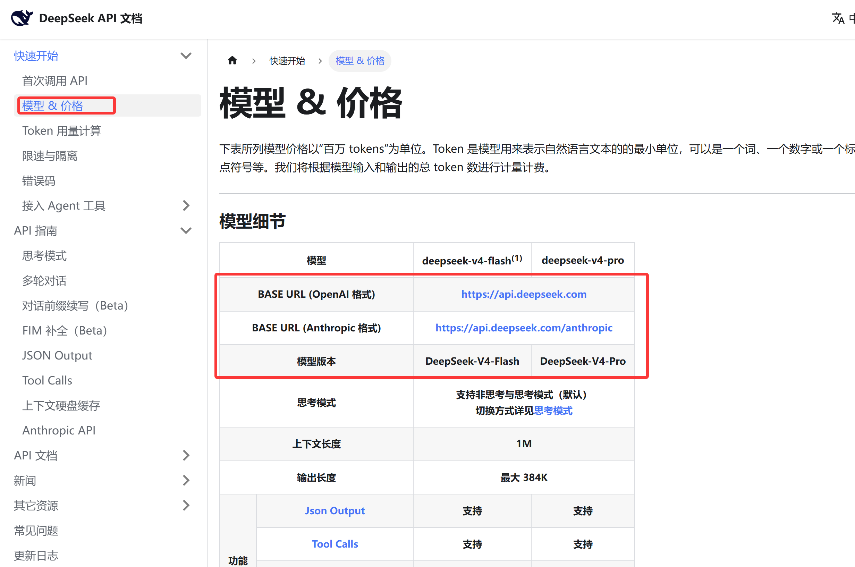Click the 最大 384K output value
Image resolution: width=855 pixels, height=567 pixels.
coord(524,477)
